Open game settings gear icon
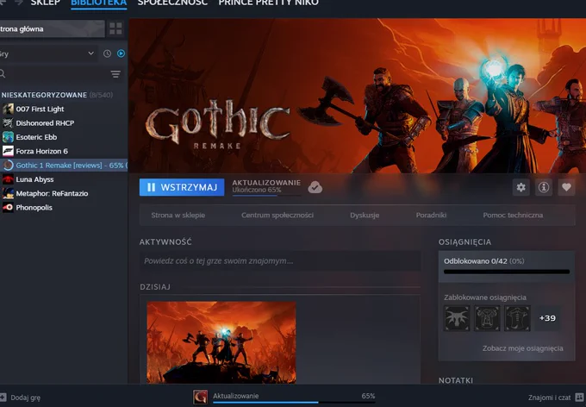The image size is (586, 407). tap(521, 187)
